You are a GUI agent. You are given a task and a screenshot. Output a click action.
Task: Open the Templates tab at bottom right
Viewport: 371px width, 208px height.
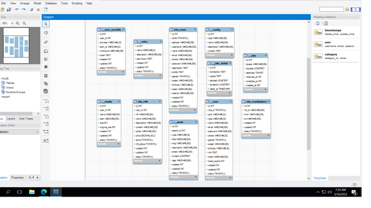[319, 178]
